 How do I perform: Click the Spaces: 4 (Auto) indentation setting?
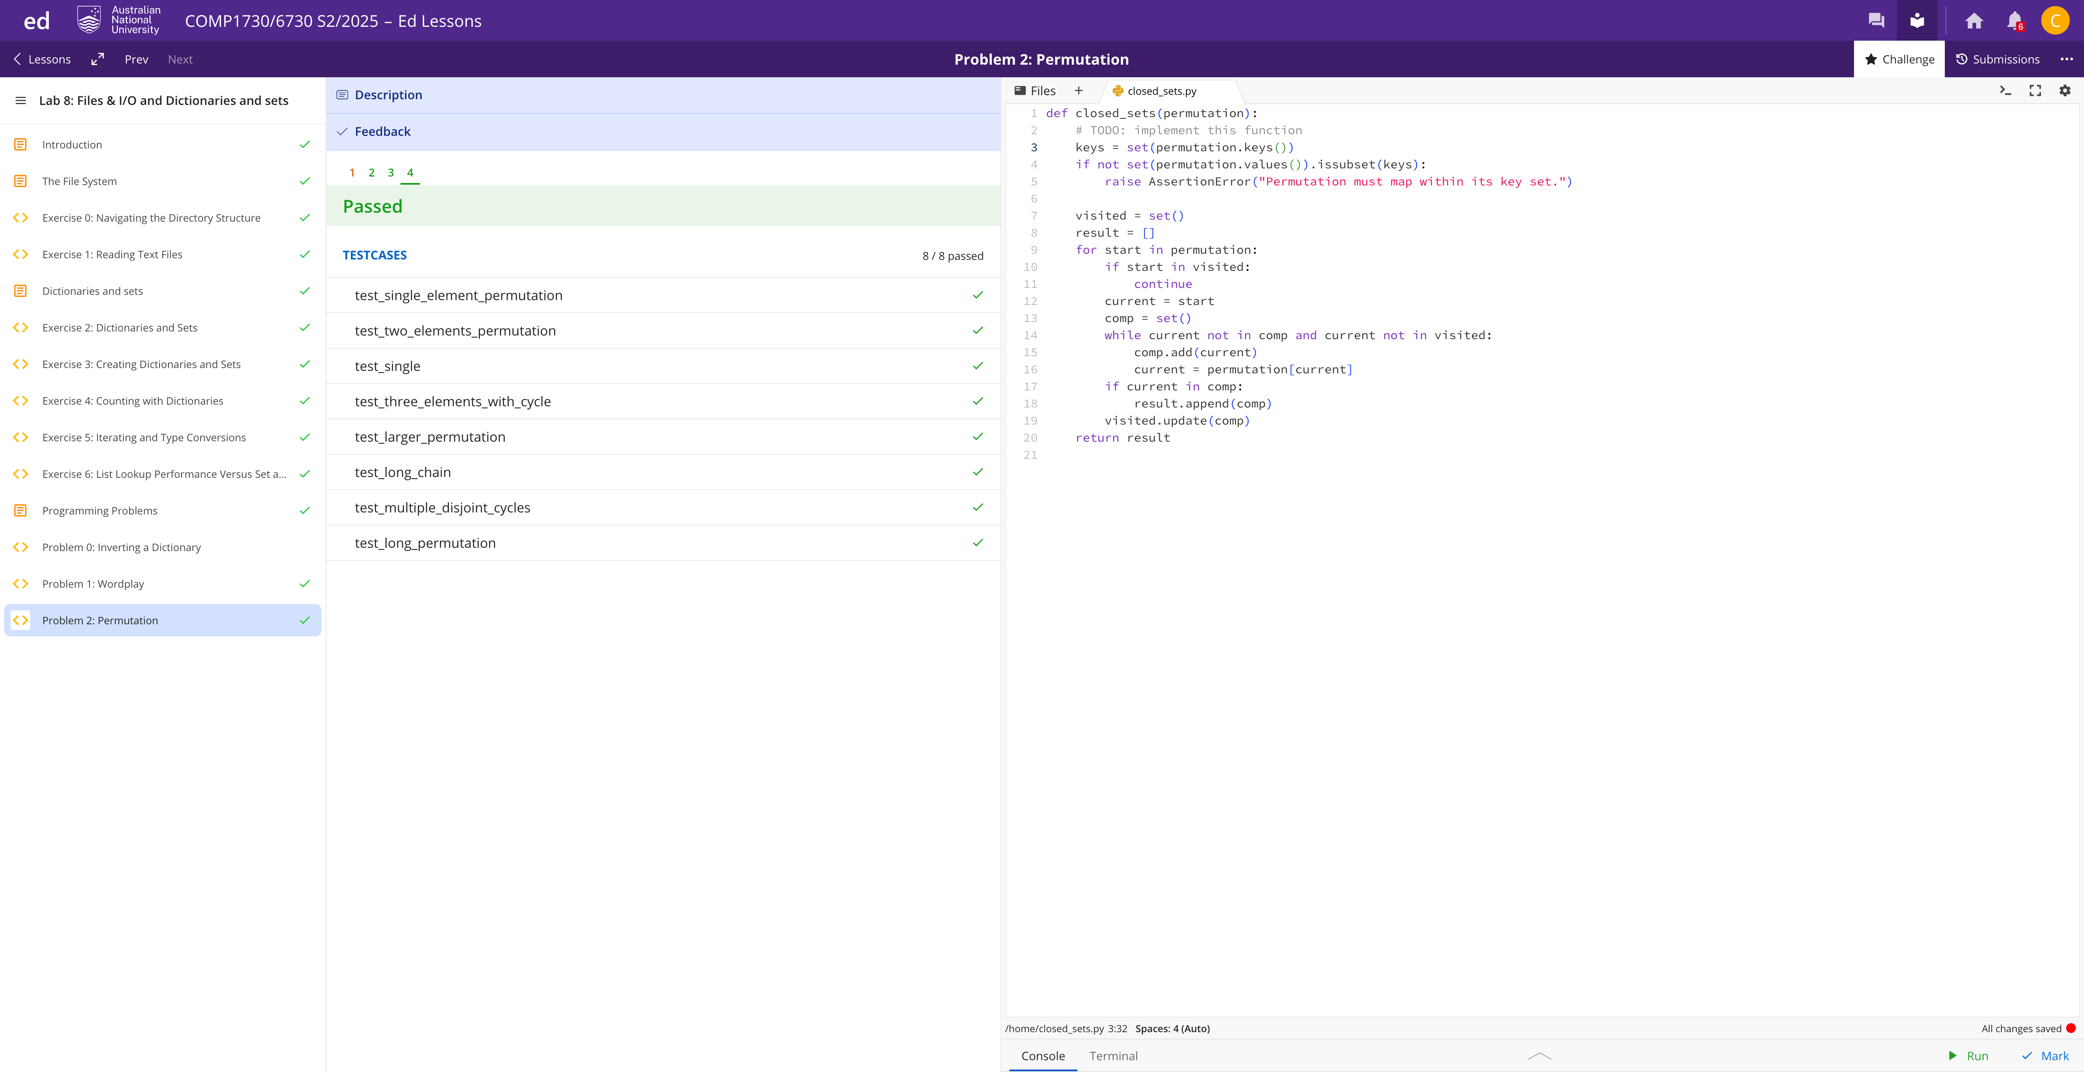(x=1172, y=1028)
